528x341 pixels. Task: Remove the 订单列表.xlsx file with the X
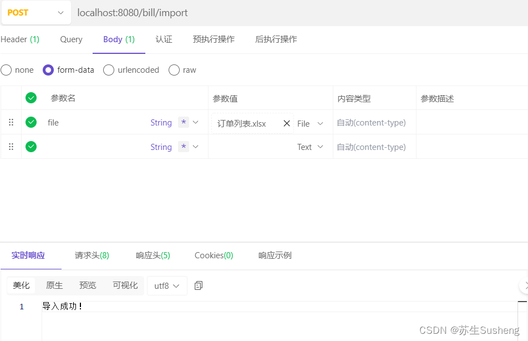(x=287, y=123)
